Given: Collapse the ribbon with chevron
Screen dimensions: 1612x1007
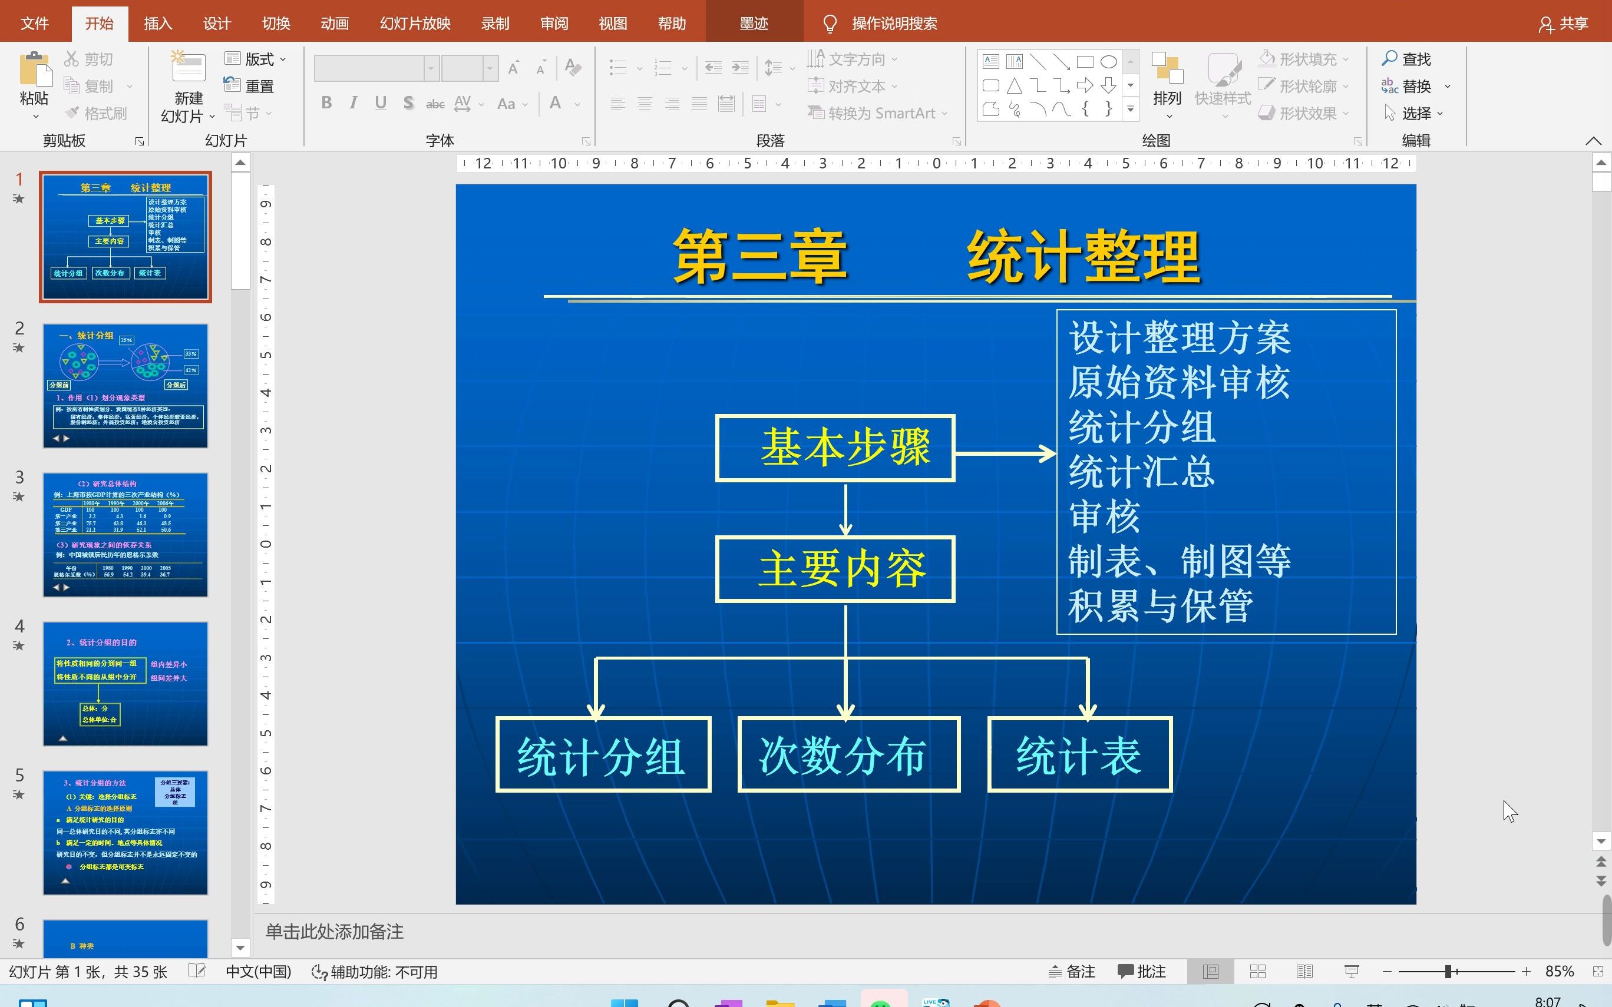Looking at the screenshot, I should pyautogui.click(x=1593, y=141).
